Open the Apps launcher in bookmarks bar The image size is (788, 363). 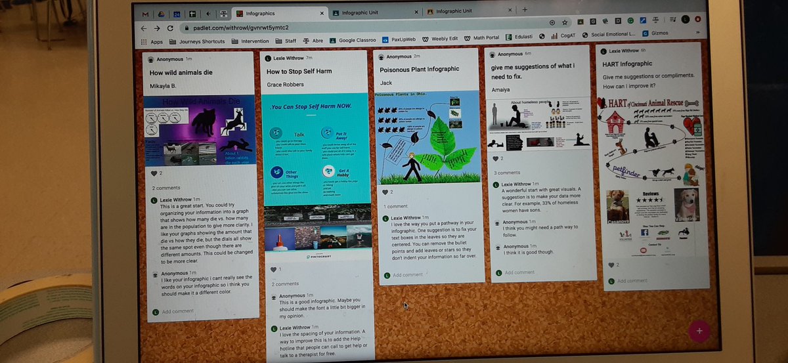point(152,41)
